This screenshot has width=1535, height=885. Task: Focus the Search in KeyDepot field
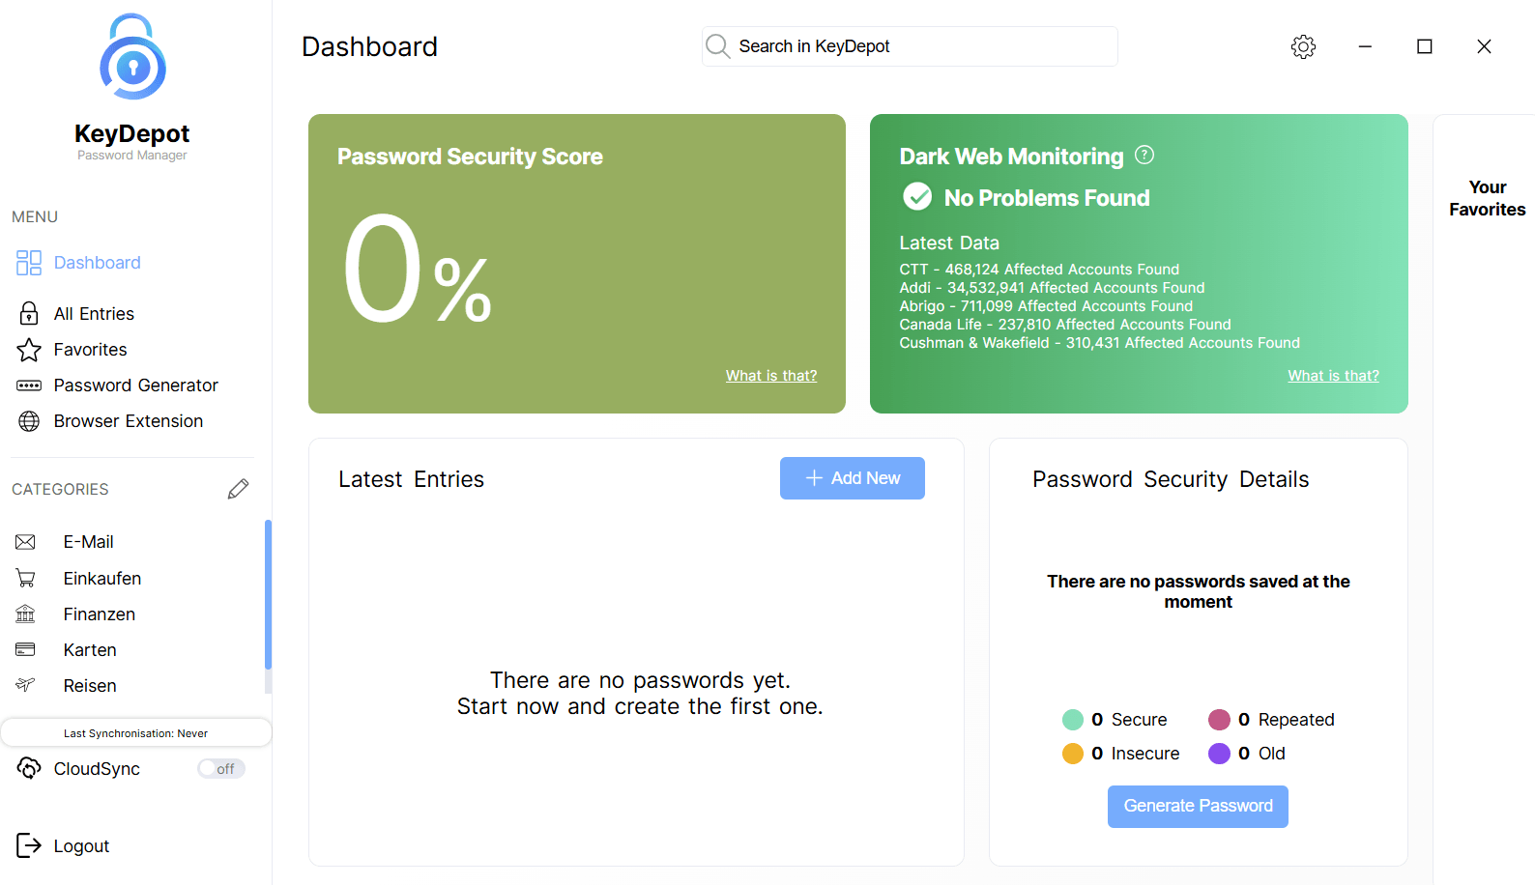pos(910,46)
